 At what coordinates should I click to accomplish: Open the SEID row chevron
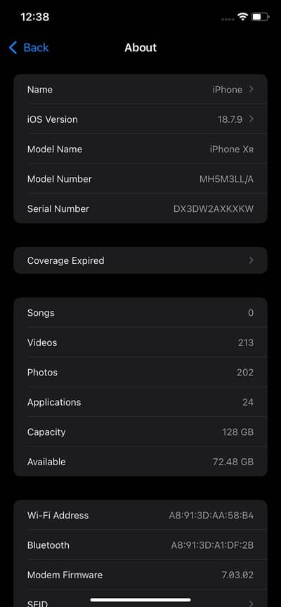click(x=251, y=603)
